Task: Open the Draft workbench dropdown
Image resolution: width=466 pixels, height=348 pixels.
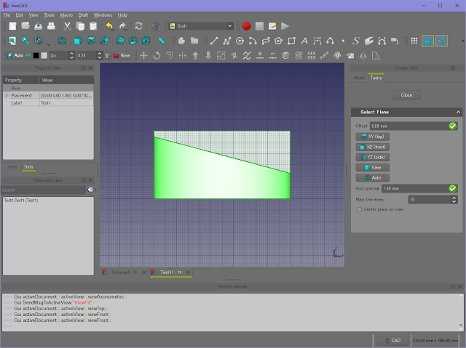Action: coord(201,26)
